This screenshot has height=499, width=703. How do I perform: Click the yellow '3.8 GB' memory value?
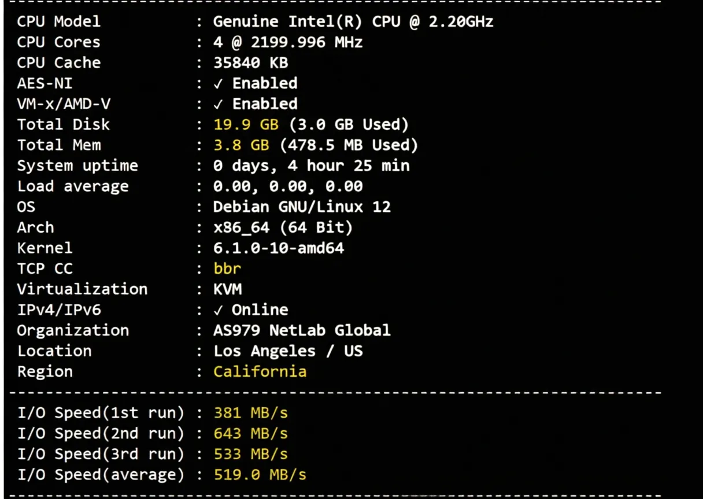(242, 145)
